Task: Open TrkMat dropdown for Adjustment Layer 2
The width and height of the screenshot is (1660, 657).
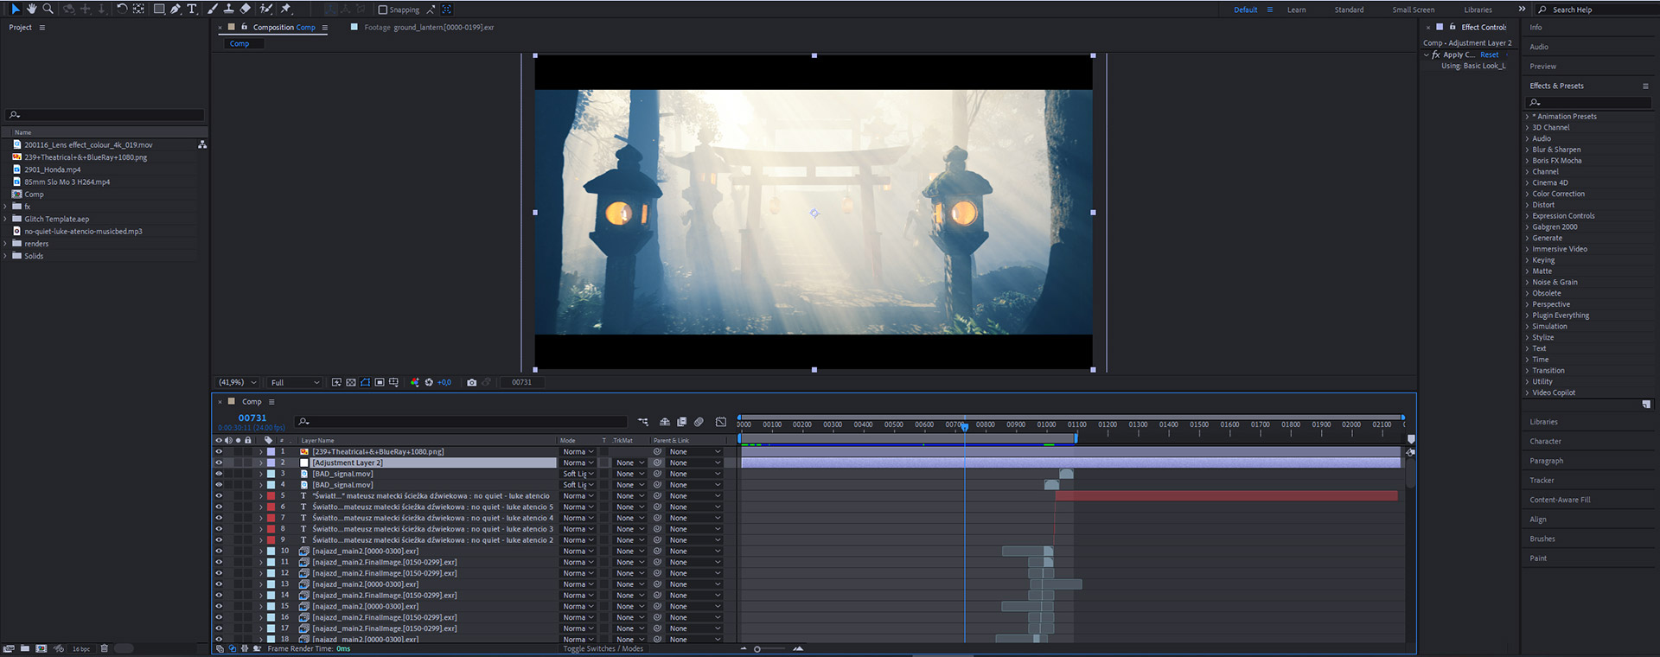Action: click(629, 462)
